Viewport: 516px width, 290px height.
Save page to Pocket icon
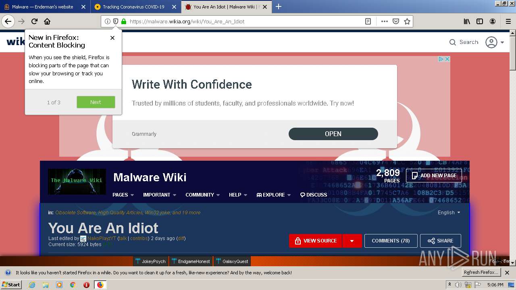pyautogui.click(x=396, y=21)
